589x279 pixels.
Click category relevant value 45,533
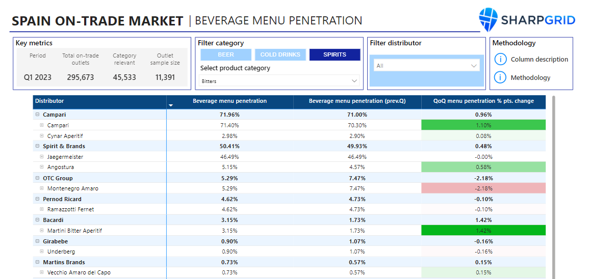(124, 77)
